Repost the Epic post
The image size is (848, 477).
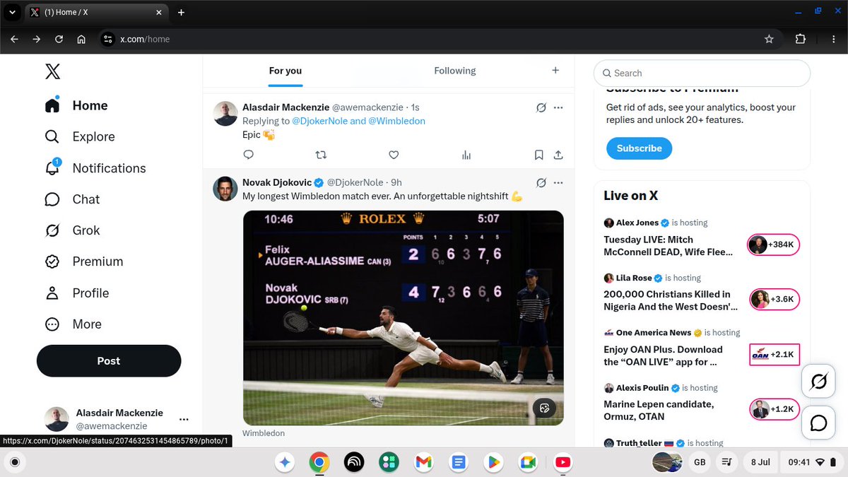tap(321, 155)
